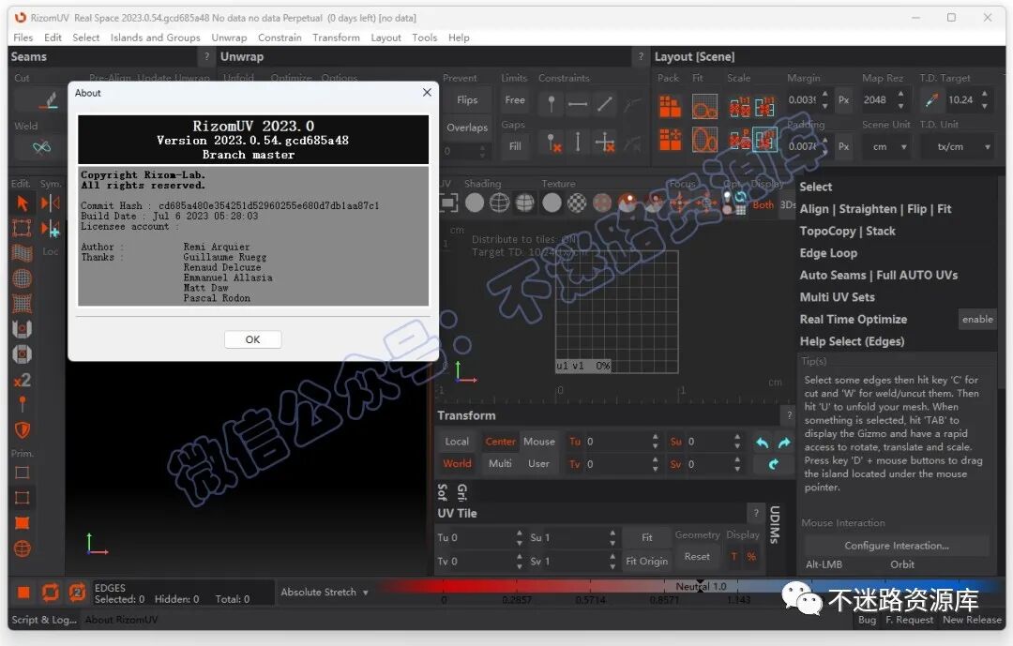Click the Tu transform value stepper
Image resolution: width=1013 pixels, height=646 pixels.
(x=655, y=442)
